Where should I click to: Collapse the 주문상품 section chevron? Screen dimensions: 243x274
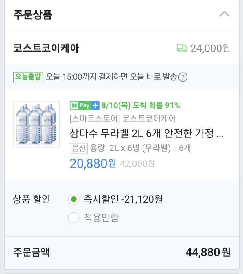click(x=224, y=14)
